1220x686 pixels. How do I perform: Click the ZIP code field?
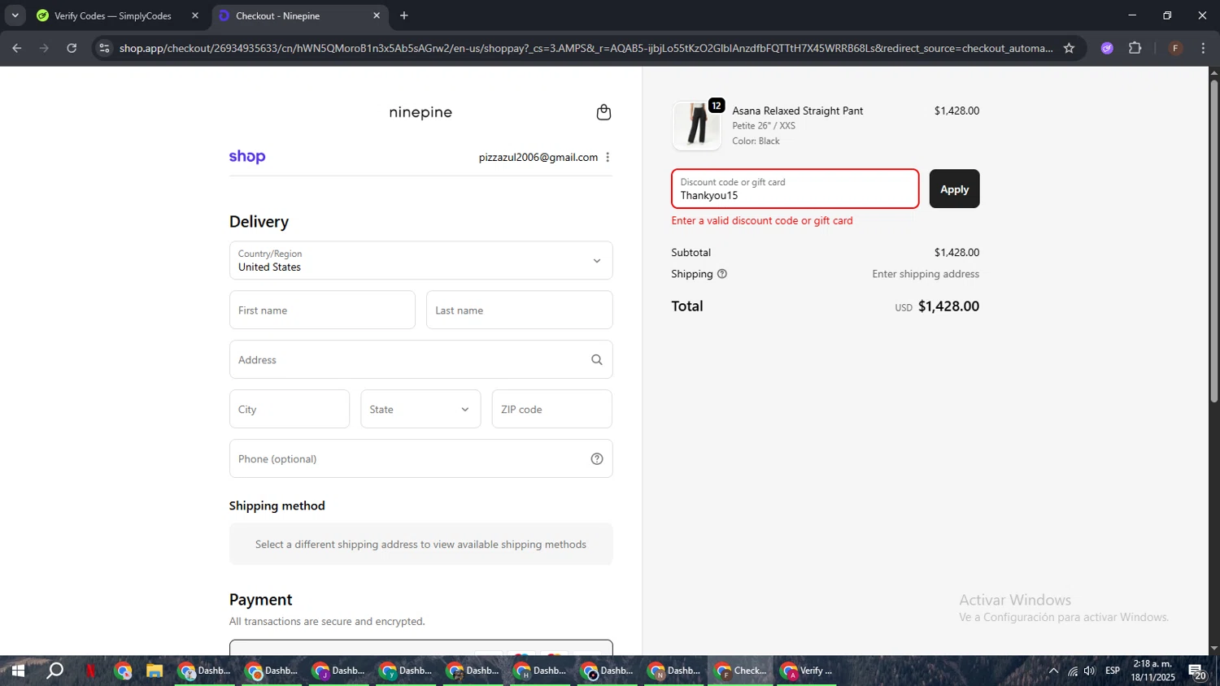[551, 409]
